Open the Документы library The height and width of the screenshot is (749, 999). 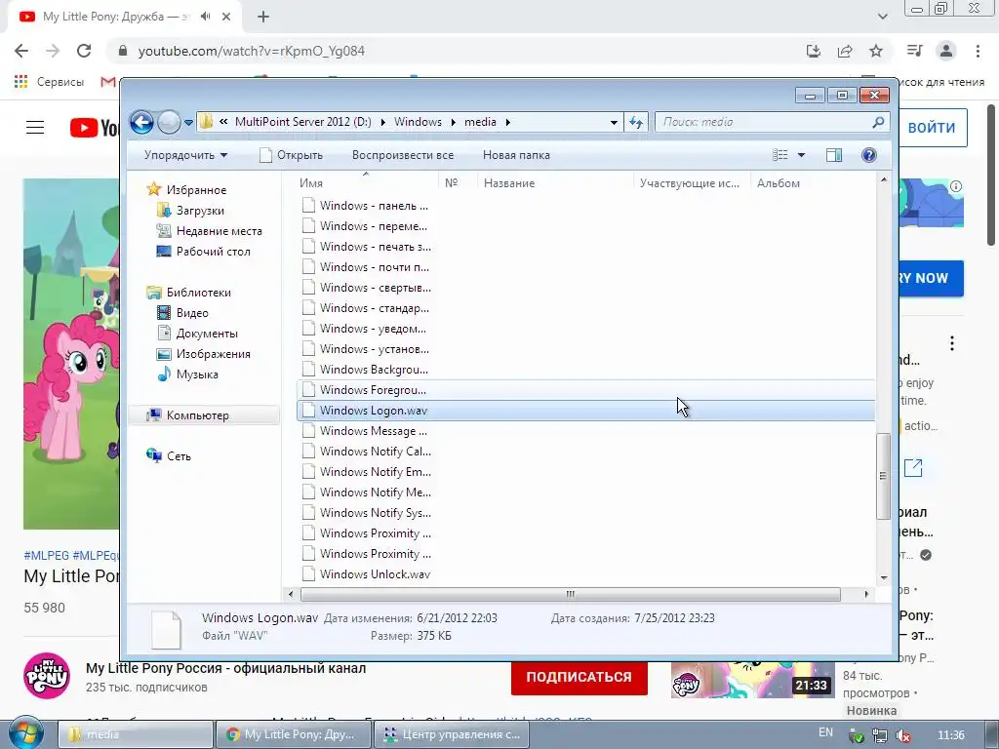coord(207,334)
